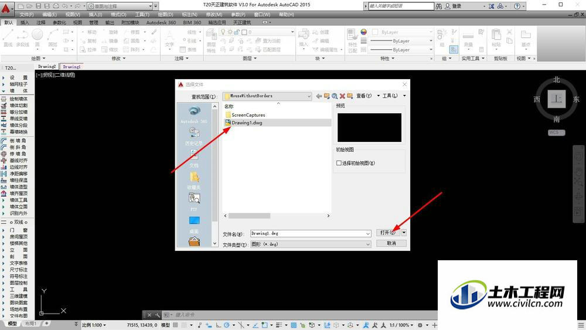Switch to the 注释 ribbon tab
The width and height of the screenshot is (586, 330).
(x=41, y=22)
